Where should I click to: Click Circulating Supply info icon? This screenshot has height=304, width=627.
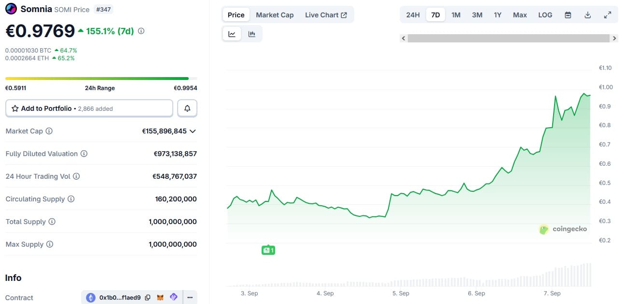[71, 199]
